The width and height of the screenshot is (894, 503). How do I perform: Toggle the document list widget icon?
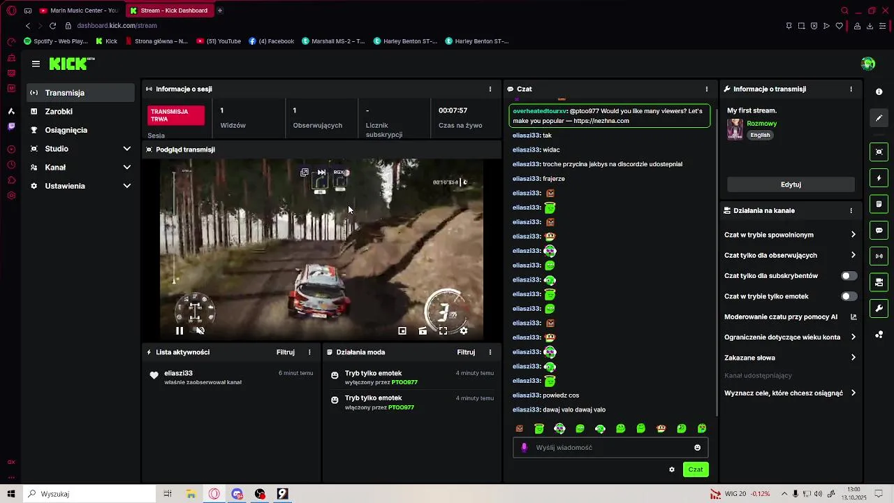tap(879, 204)
